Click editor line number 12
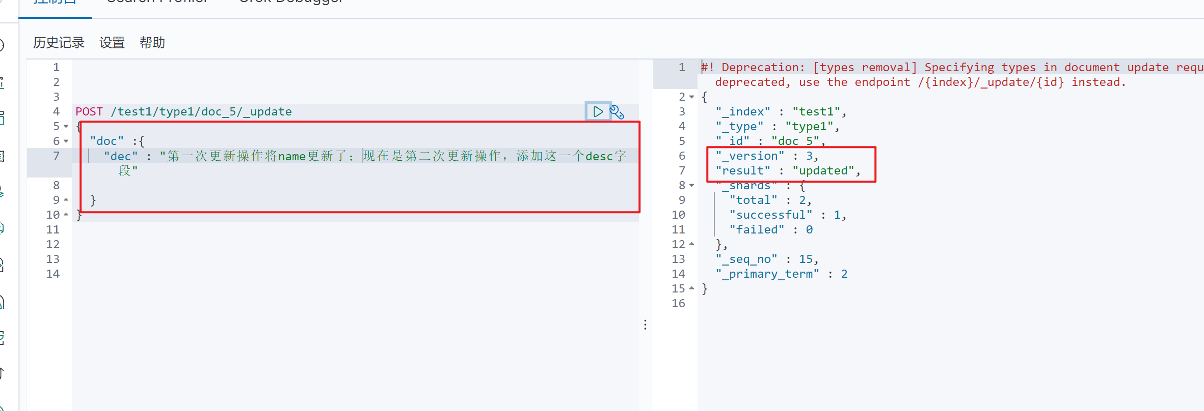1204x411 pixels. point(53,244)
